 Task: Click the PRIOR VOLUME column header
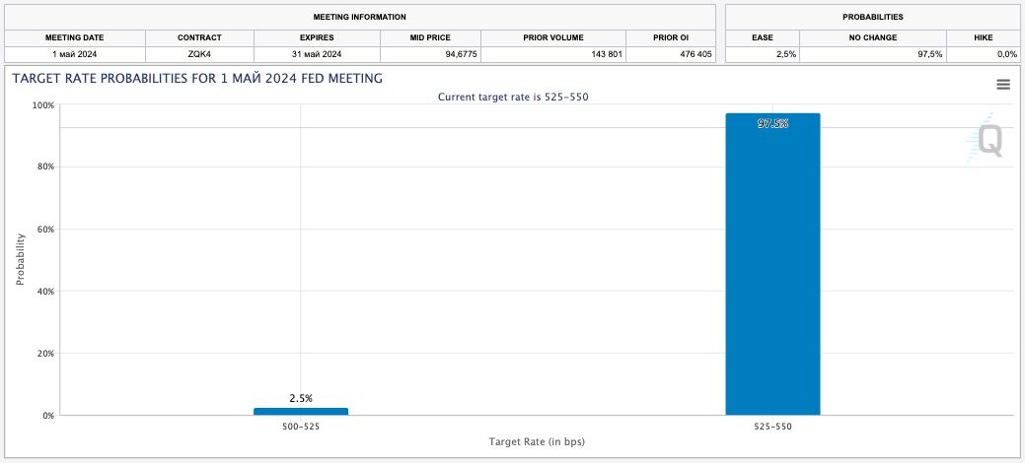pos(552,37)
